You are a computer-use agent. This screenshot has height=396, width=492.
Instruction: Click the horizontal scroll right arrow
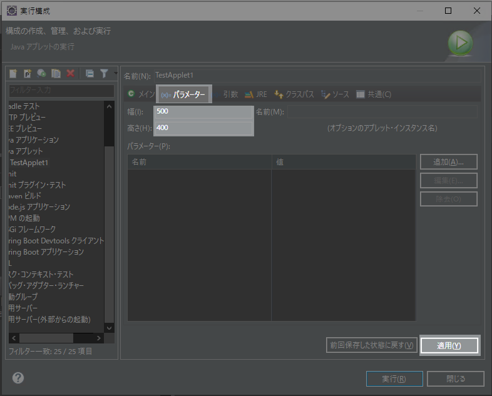[x=99, y=338]
